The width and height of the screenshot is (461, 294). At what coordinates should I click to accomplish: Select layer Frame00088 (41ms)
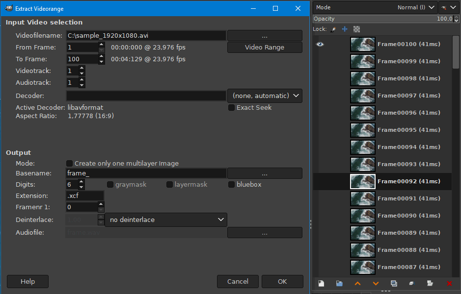(x=382, y=250)
